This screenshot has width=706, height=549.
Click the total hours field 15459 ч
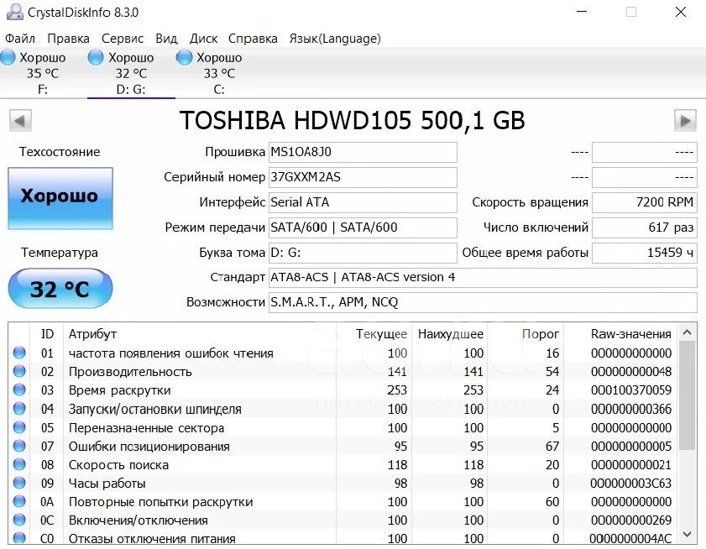[x=645, y=253]
